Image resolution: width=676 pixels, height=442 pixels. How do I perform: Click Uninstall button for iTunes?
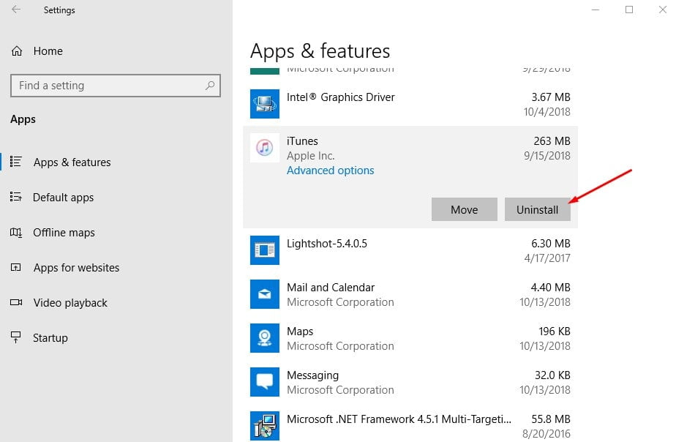coord(538,209)
